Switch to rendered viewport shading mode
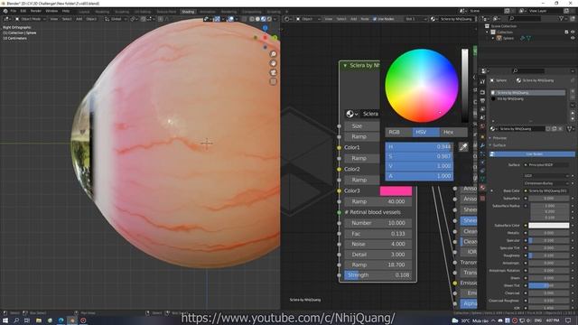The height and width of the screenshot is (325, 578). pos(269,19)
